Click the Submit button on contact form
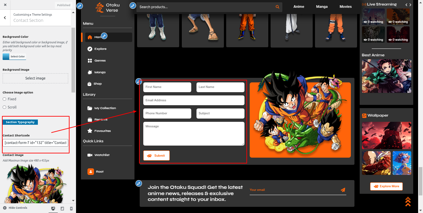 (x=156, y=156)
